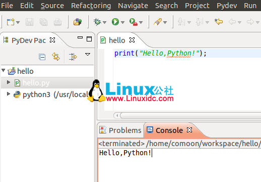
Task: Open the Package Explorer view menu triangle
Action: pyautogui.click(x=88, y=54)
